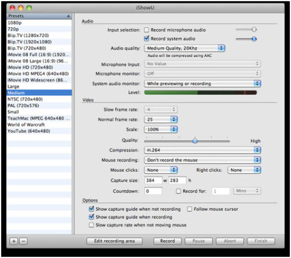Open the Microphone Input dropdown

point(202,64)
